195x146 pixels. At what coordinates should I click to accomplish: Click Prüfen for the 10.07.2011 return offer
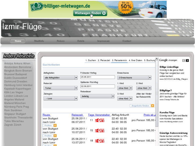point(48,136)
